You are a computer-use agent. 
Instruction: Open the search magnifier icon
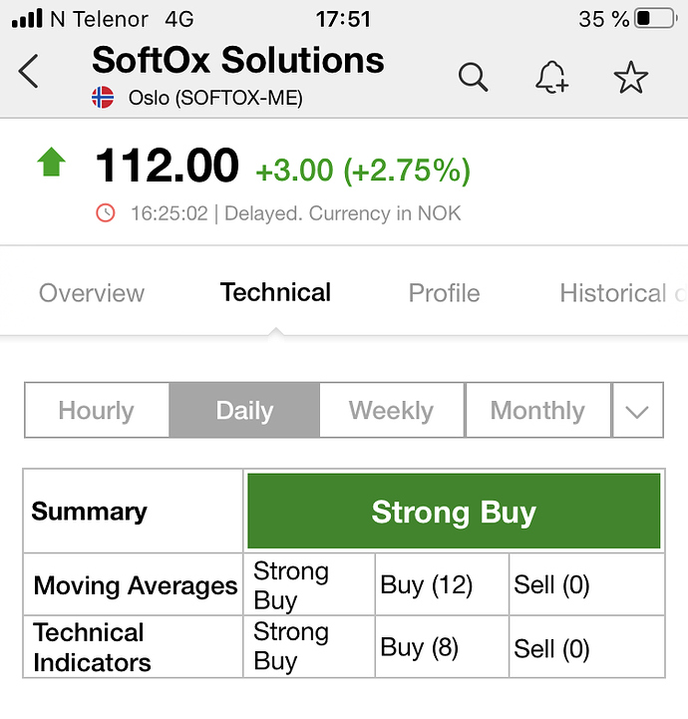[x=472, y=77]
